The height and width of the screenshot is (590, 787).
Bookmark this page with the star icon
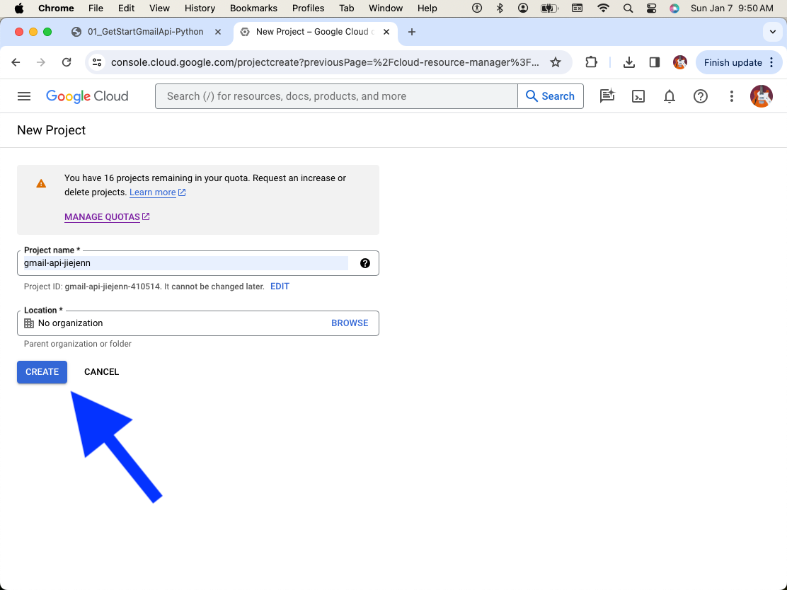click(x=555, y=62)
